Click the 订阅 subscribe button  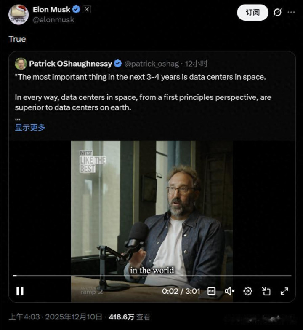252,12
